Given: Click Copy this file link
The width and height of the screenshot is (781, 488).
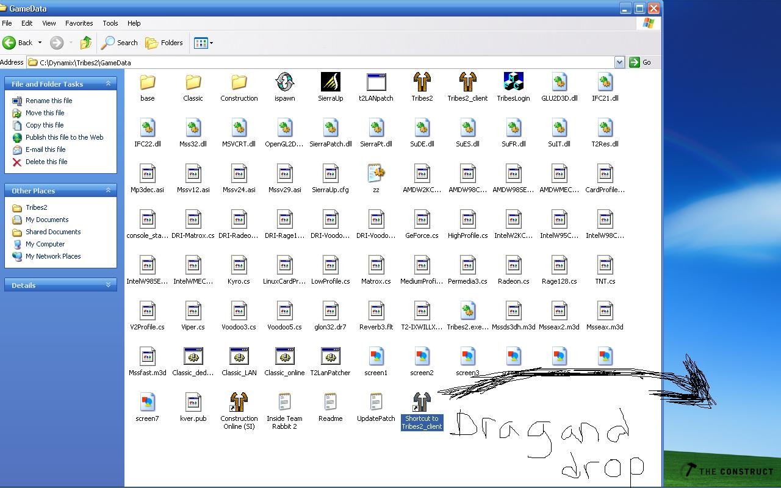Looking at the screenshot, I should coord(45,125).
